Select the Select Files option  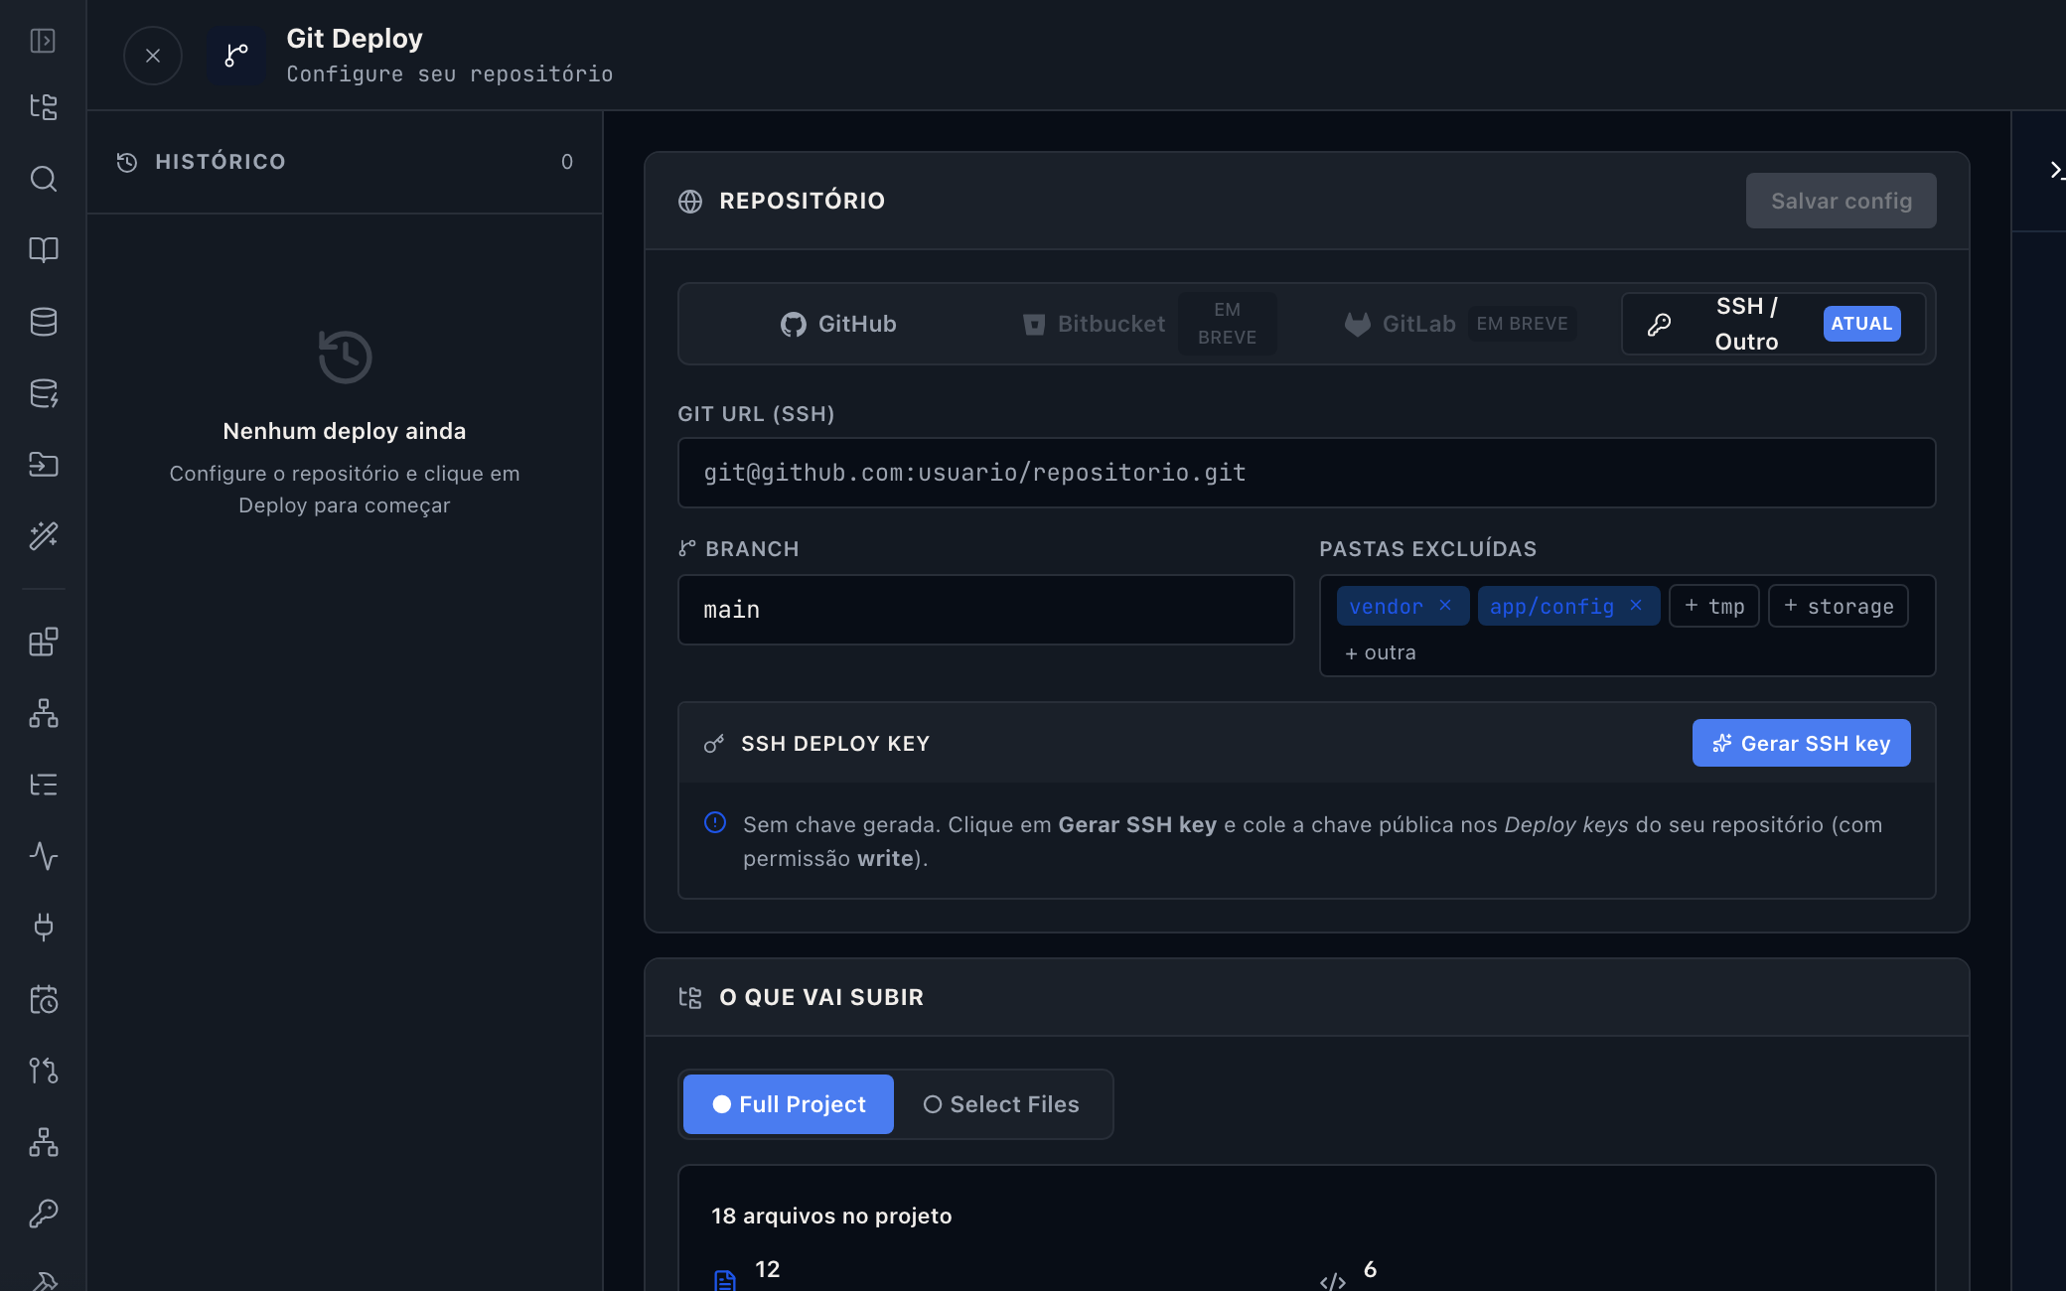click(1001, 1104)
